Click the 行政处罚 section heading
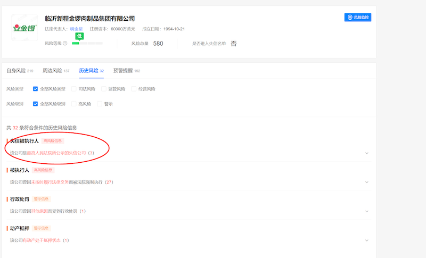Screen dimensions: 426x258 click(20, 199)
